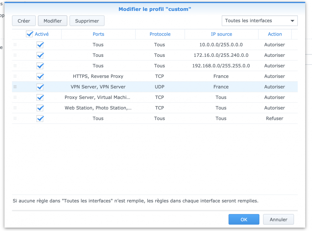
Task: Click drag handle of 172.16.0.0 rule
Action: [x=15, y=55]
